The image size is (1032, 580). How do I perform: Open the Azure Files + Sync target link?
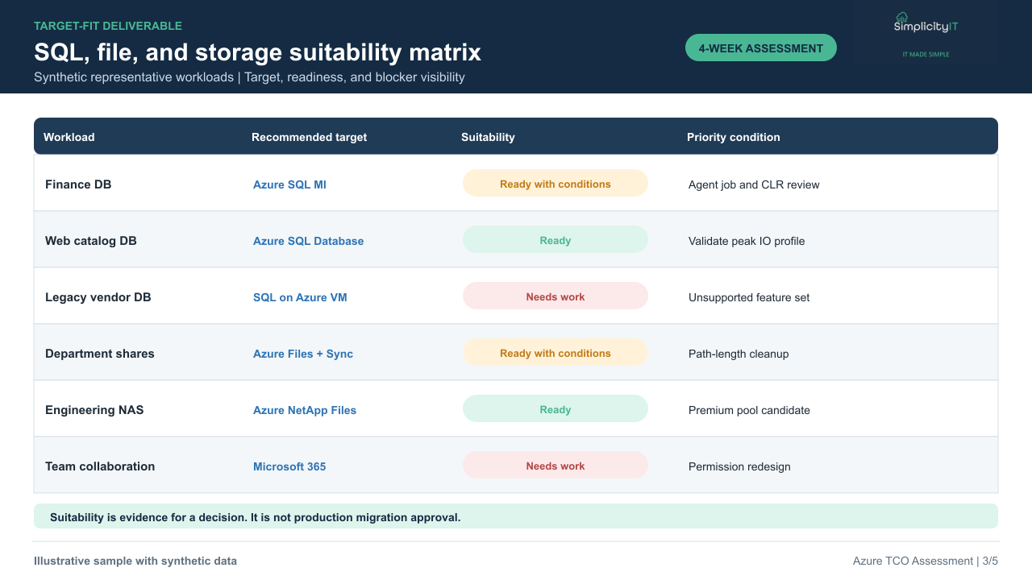click(x=303, y=354)
